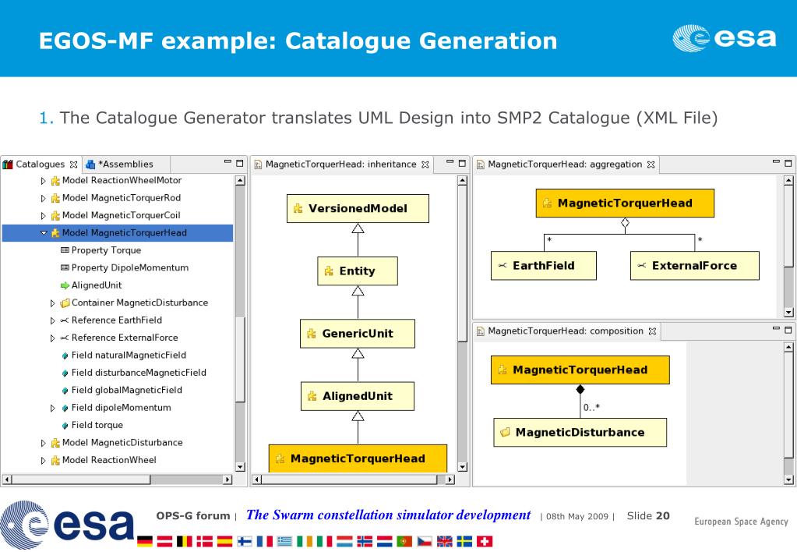Image resolution: width=797 pixels, height=552 pixels.
Task: Maximize the aggregation diagram panel
Action: [x=788, y=163]
